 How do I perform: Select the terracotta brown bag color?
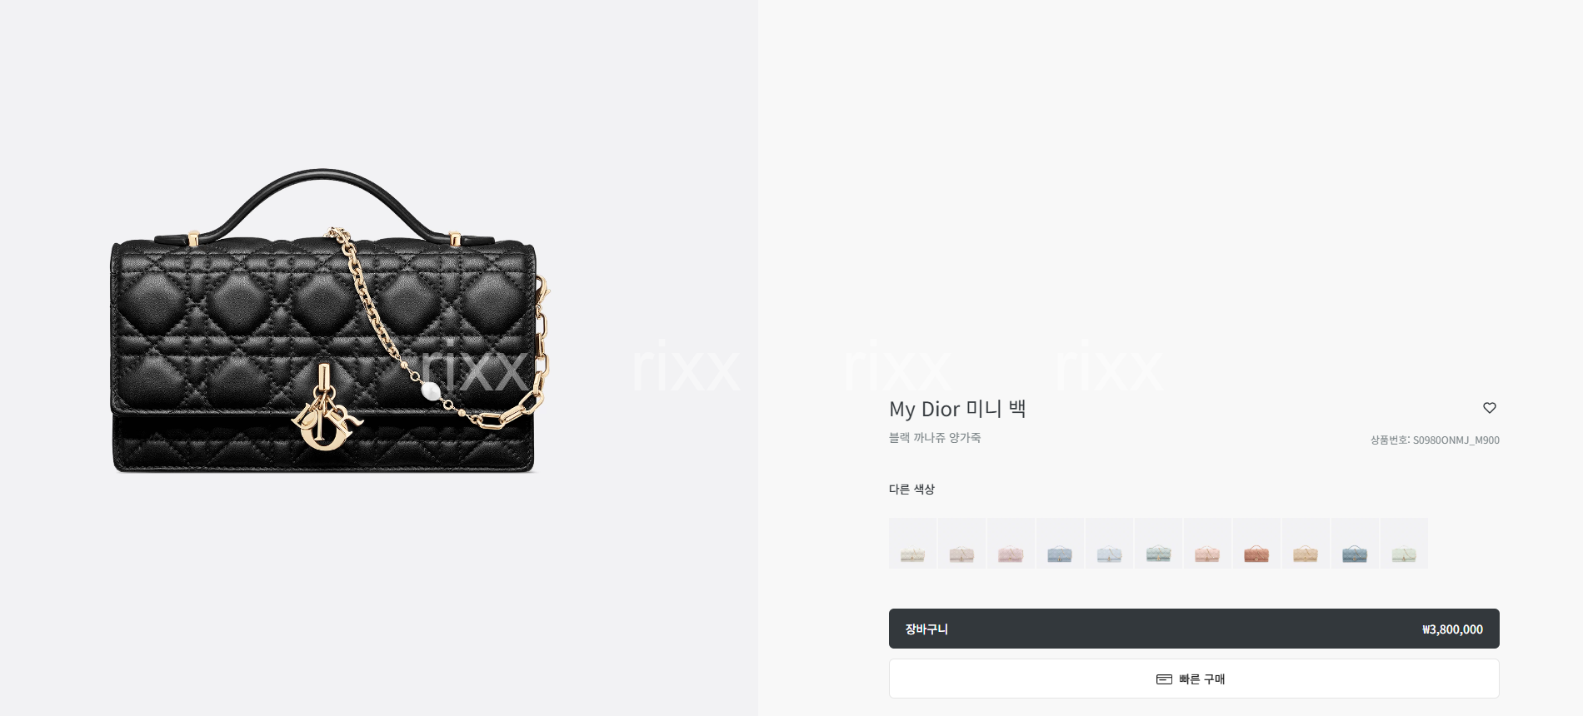tap(1256, 544)
